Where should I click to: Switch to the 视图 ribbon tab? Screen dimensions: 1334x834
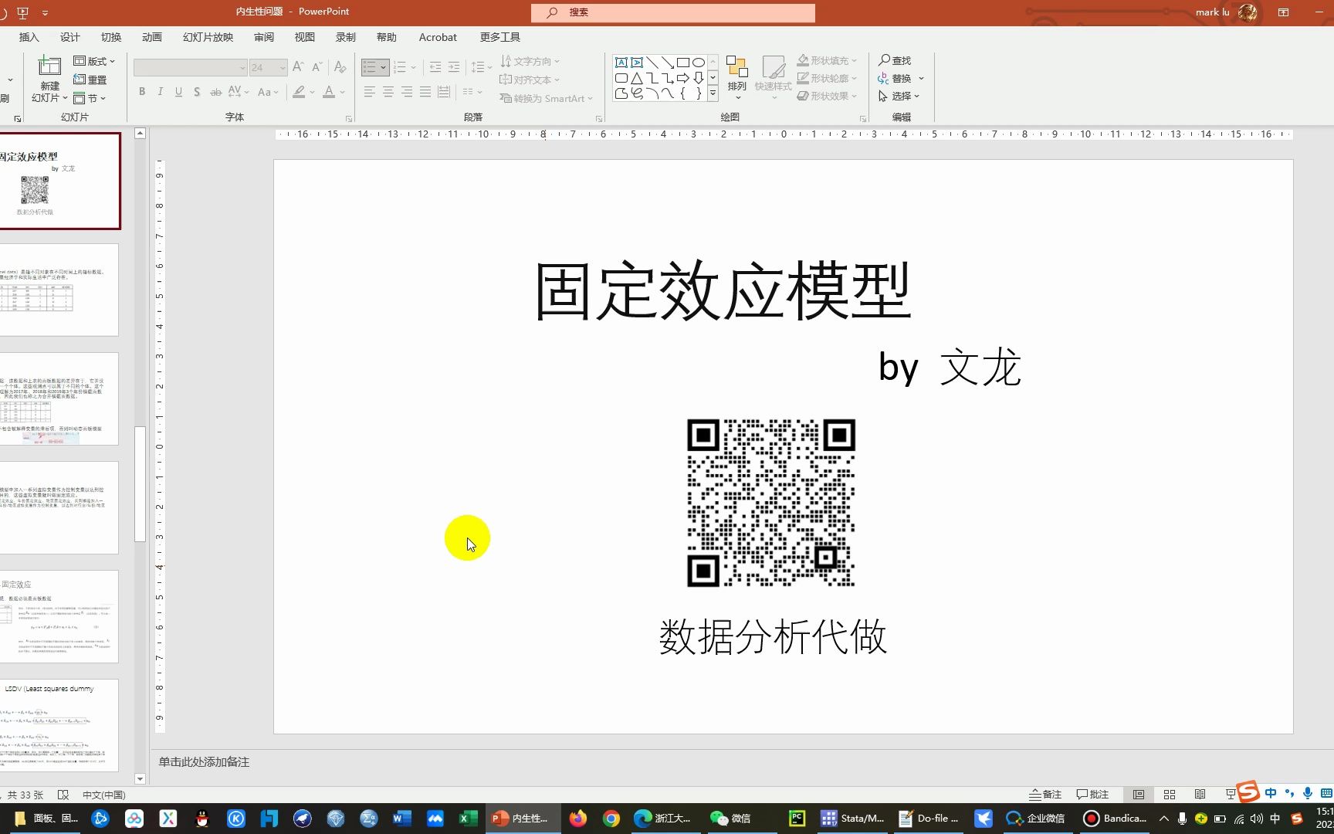click(x=304, y=36)
